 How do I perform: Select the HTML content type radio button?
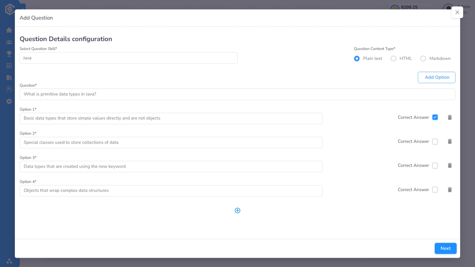coord(393,58)
